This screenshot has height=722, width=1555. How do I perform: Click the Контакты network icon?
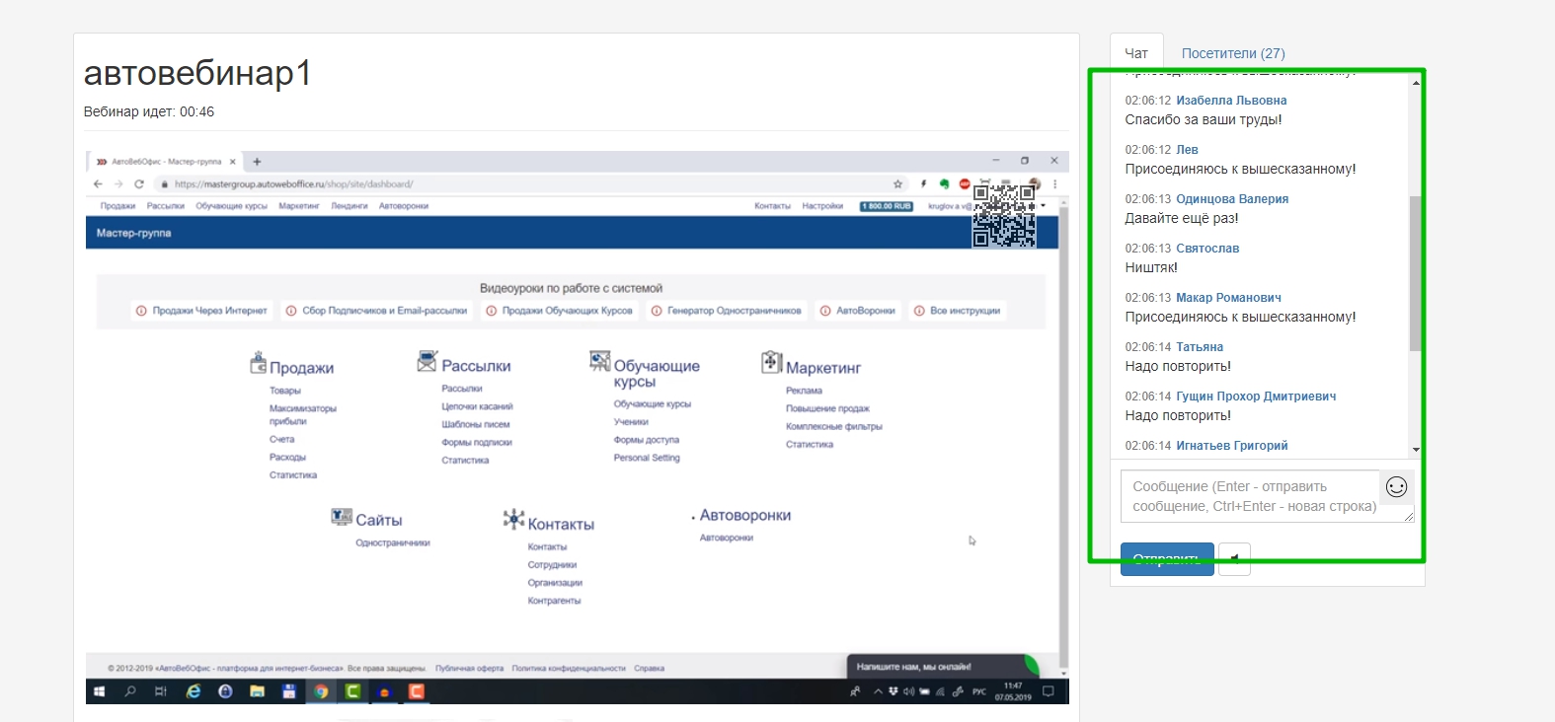click(513, 519)
